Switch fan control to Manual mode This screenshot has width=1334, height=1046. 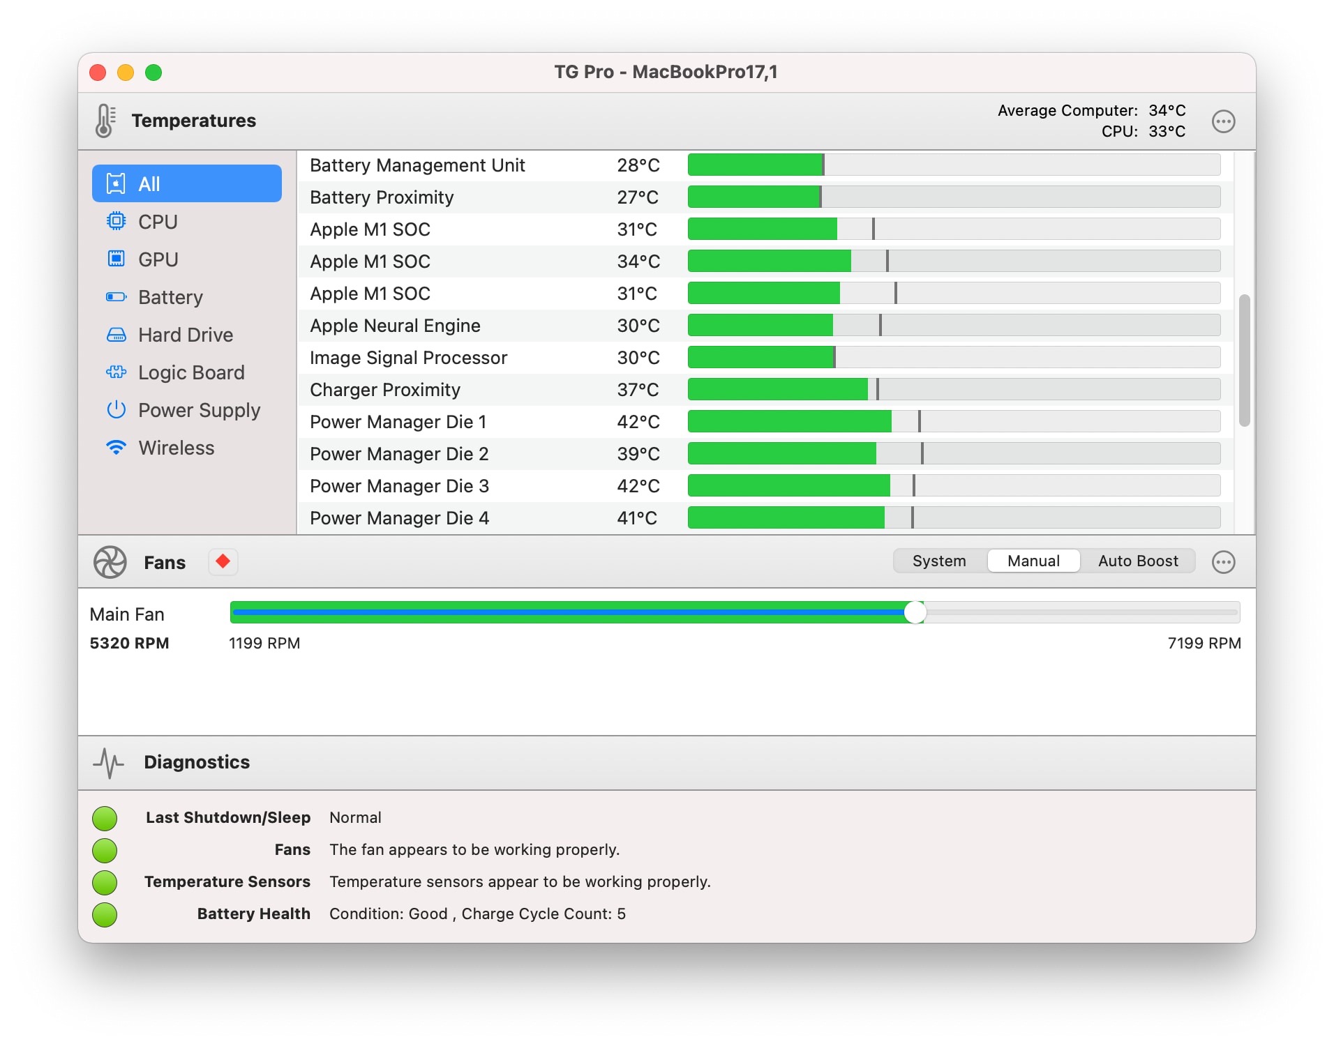click(x=1033, y=561)
